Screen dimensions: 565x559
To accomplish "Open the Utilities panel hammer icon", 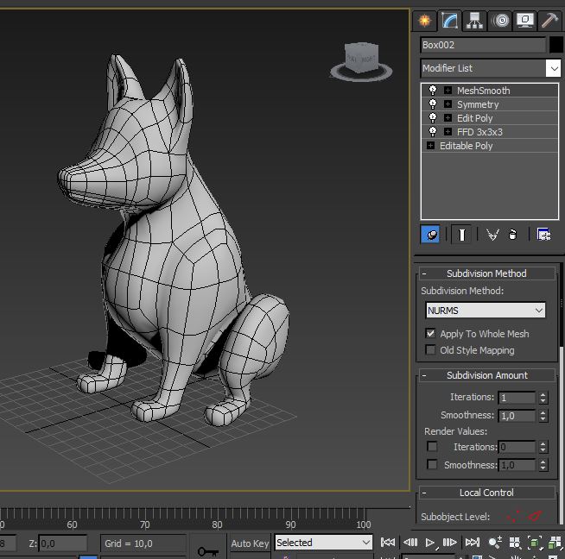I will tap(549, 20).
